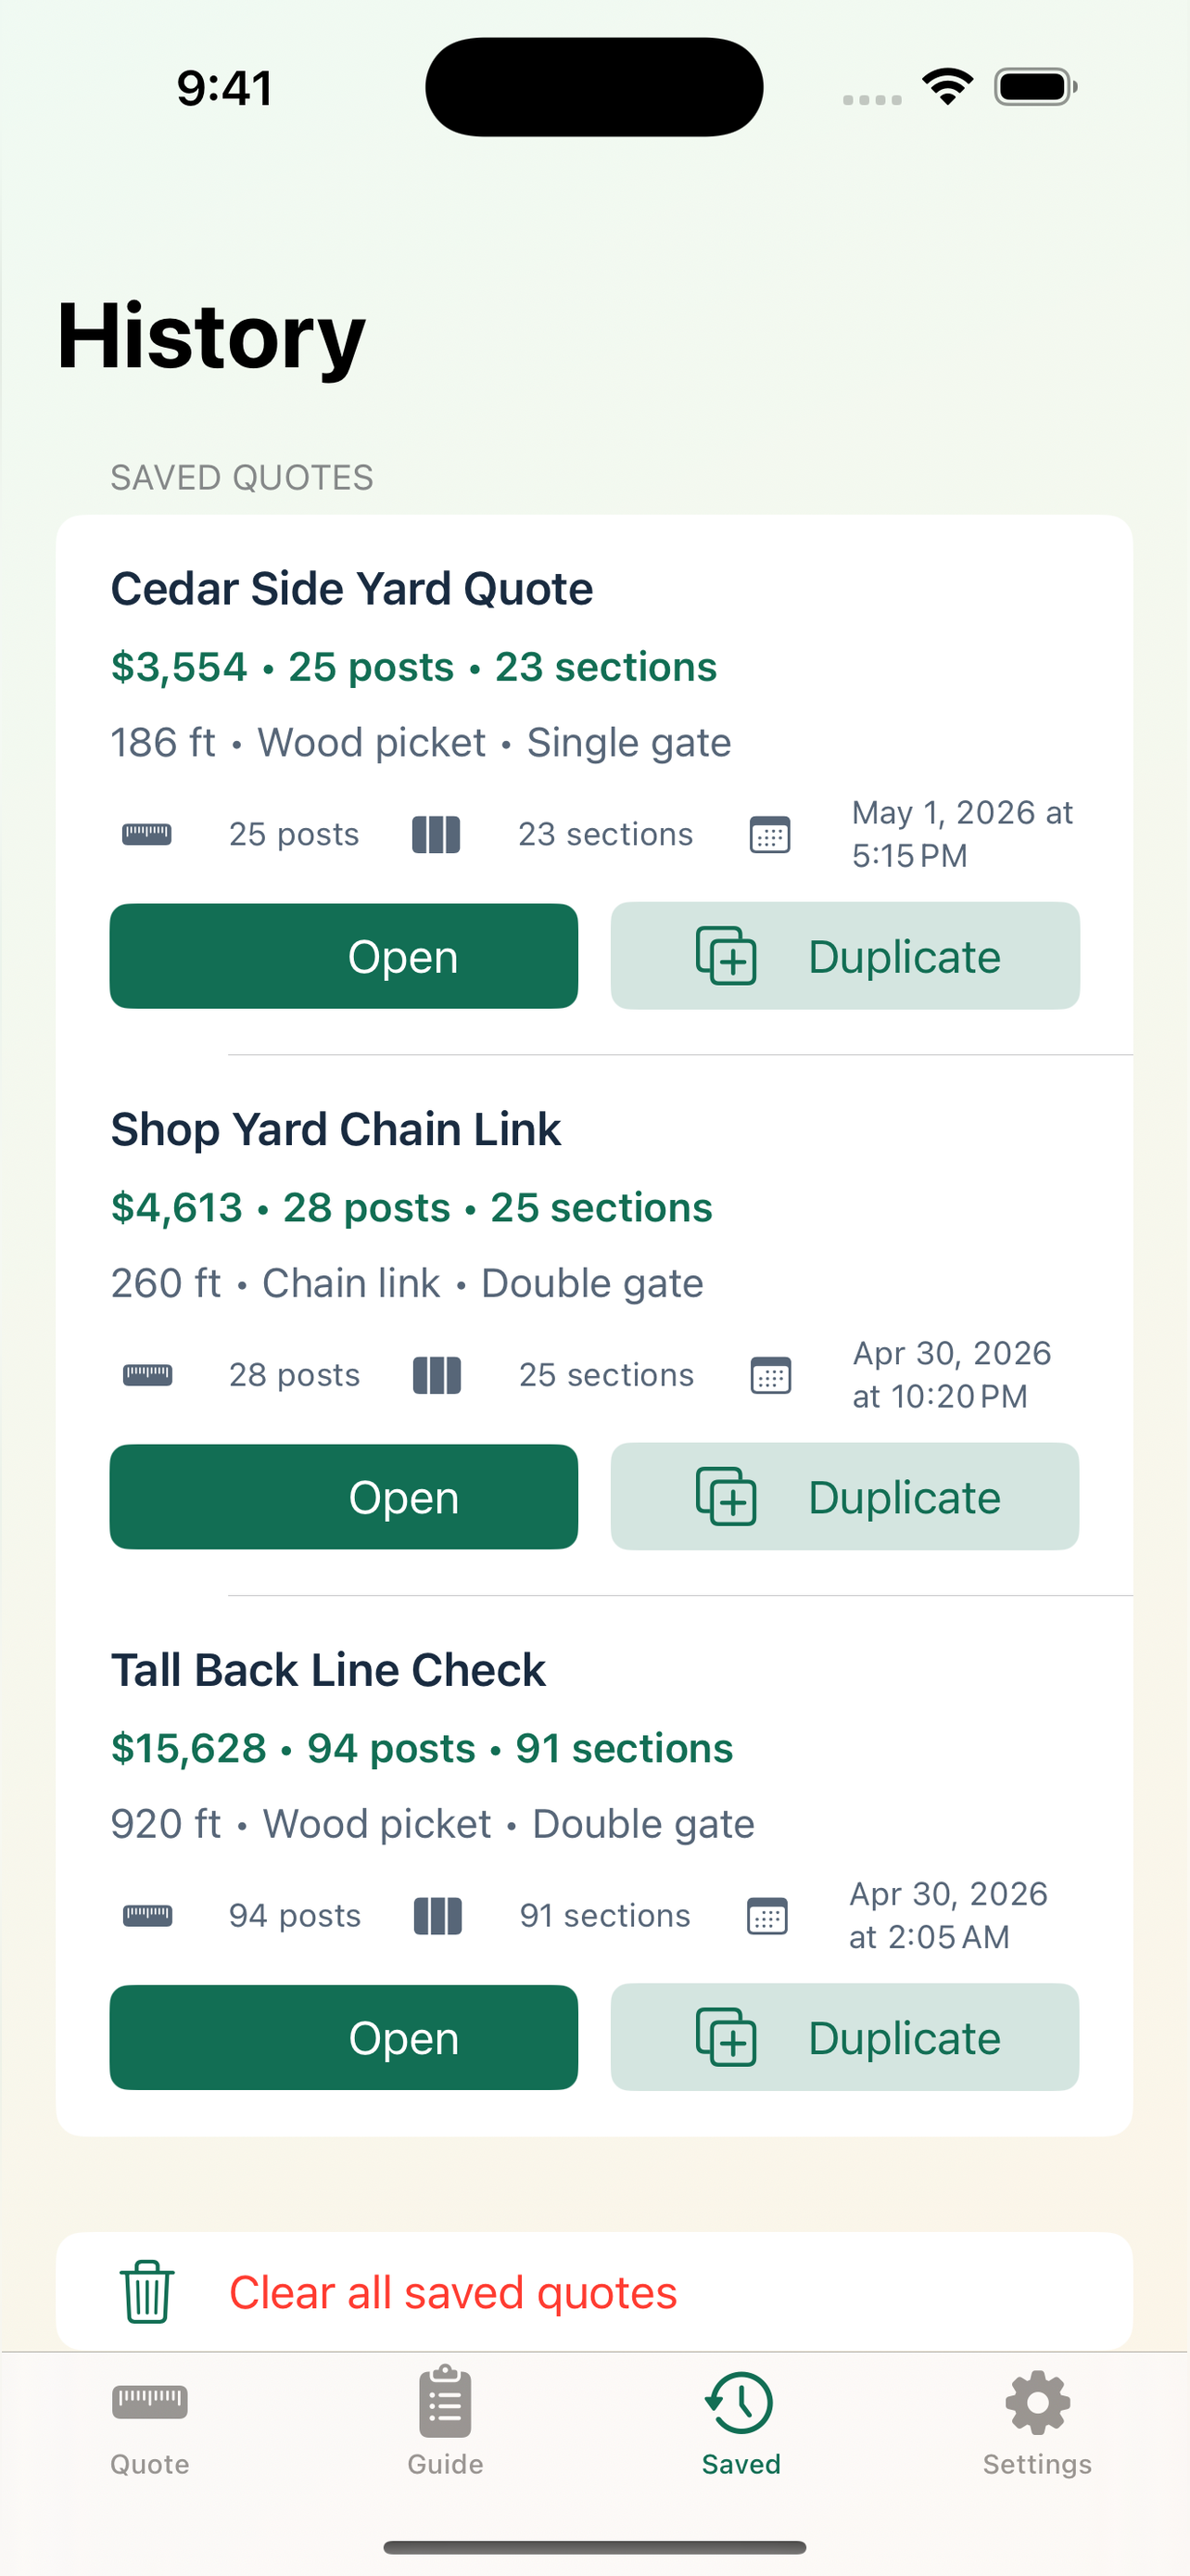The width and height of the screenshot is (1190, 2576).
Task: Click the calendar icon beside May 1, 2026
Action: (x=770, y=834)
